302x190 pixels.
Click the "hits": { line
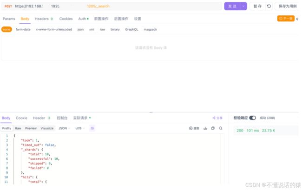tap(29, 177)
